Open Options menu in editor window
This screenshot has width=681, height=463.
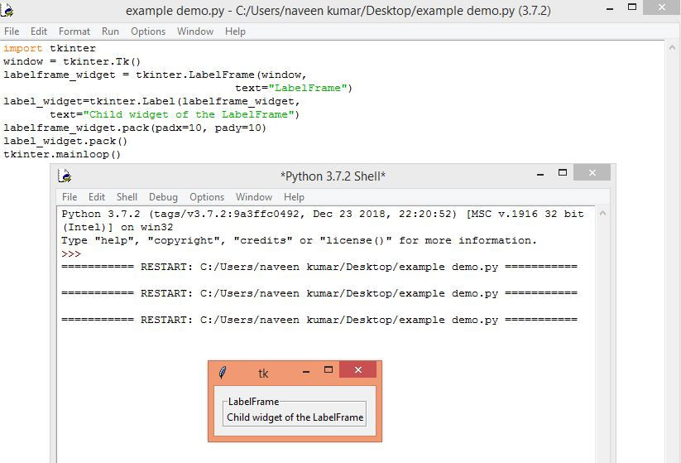148,31
